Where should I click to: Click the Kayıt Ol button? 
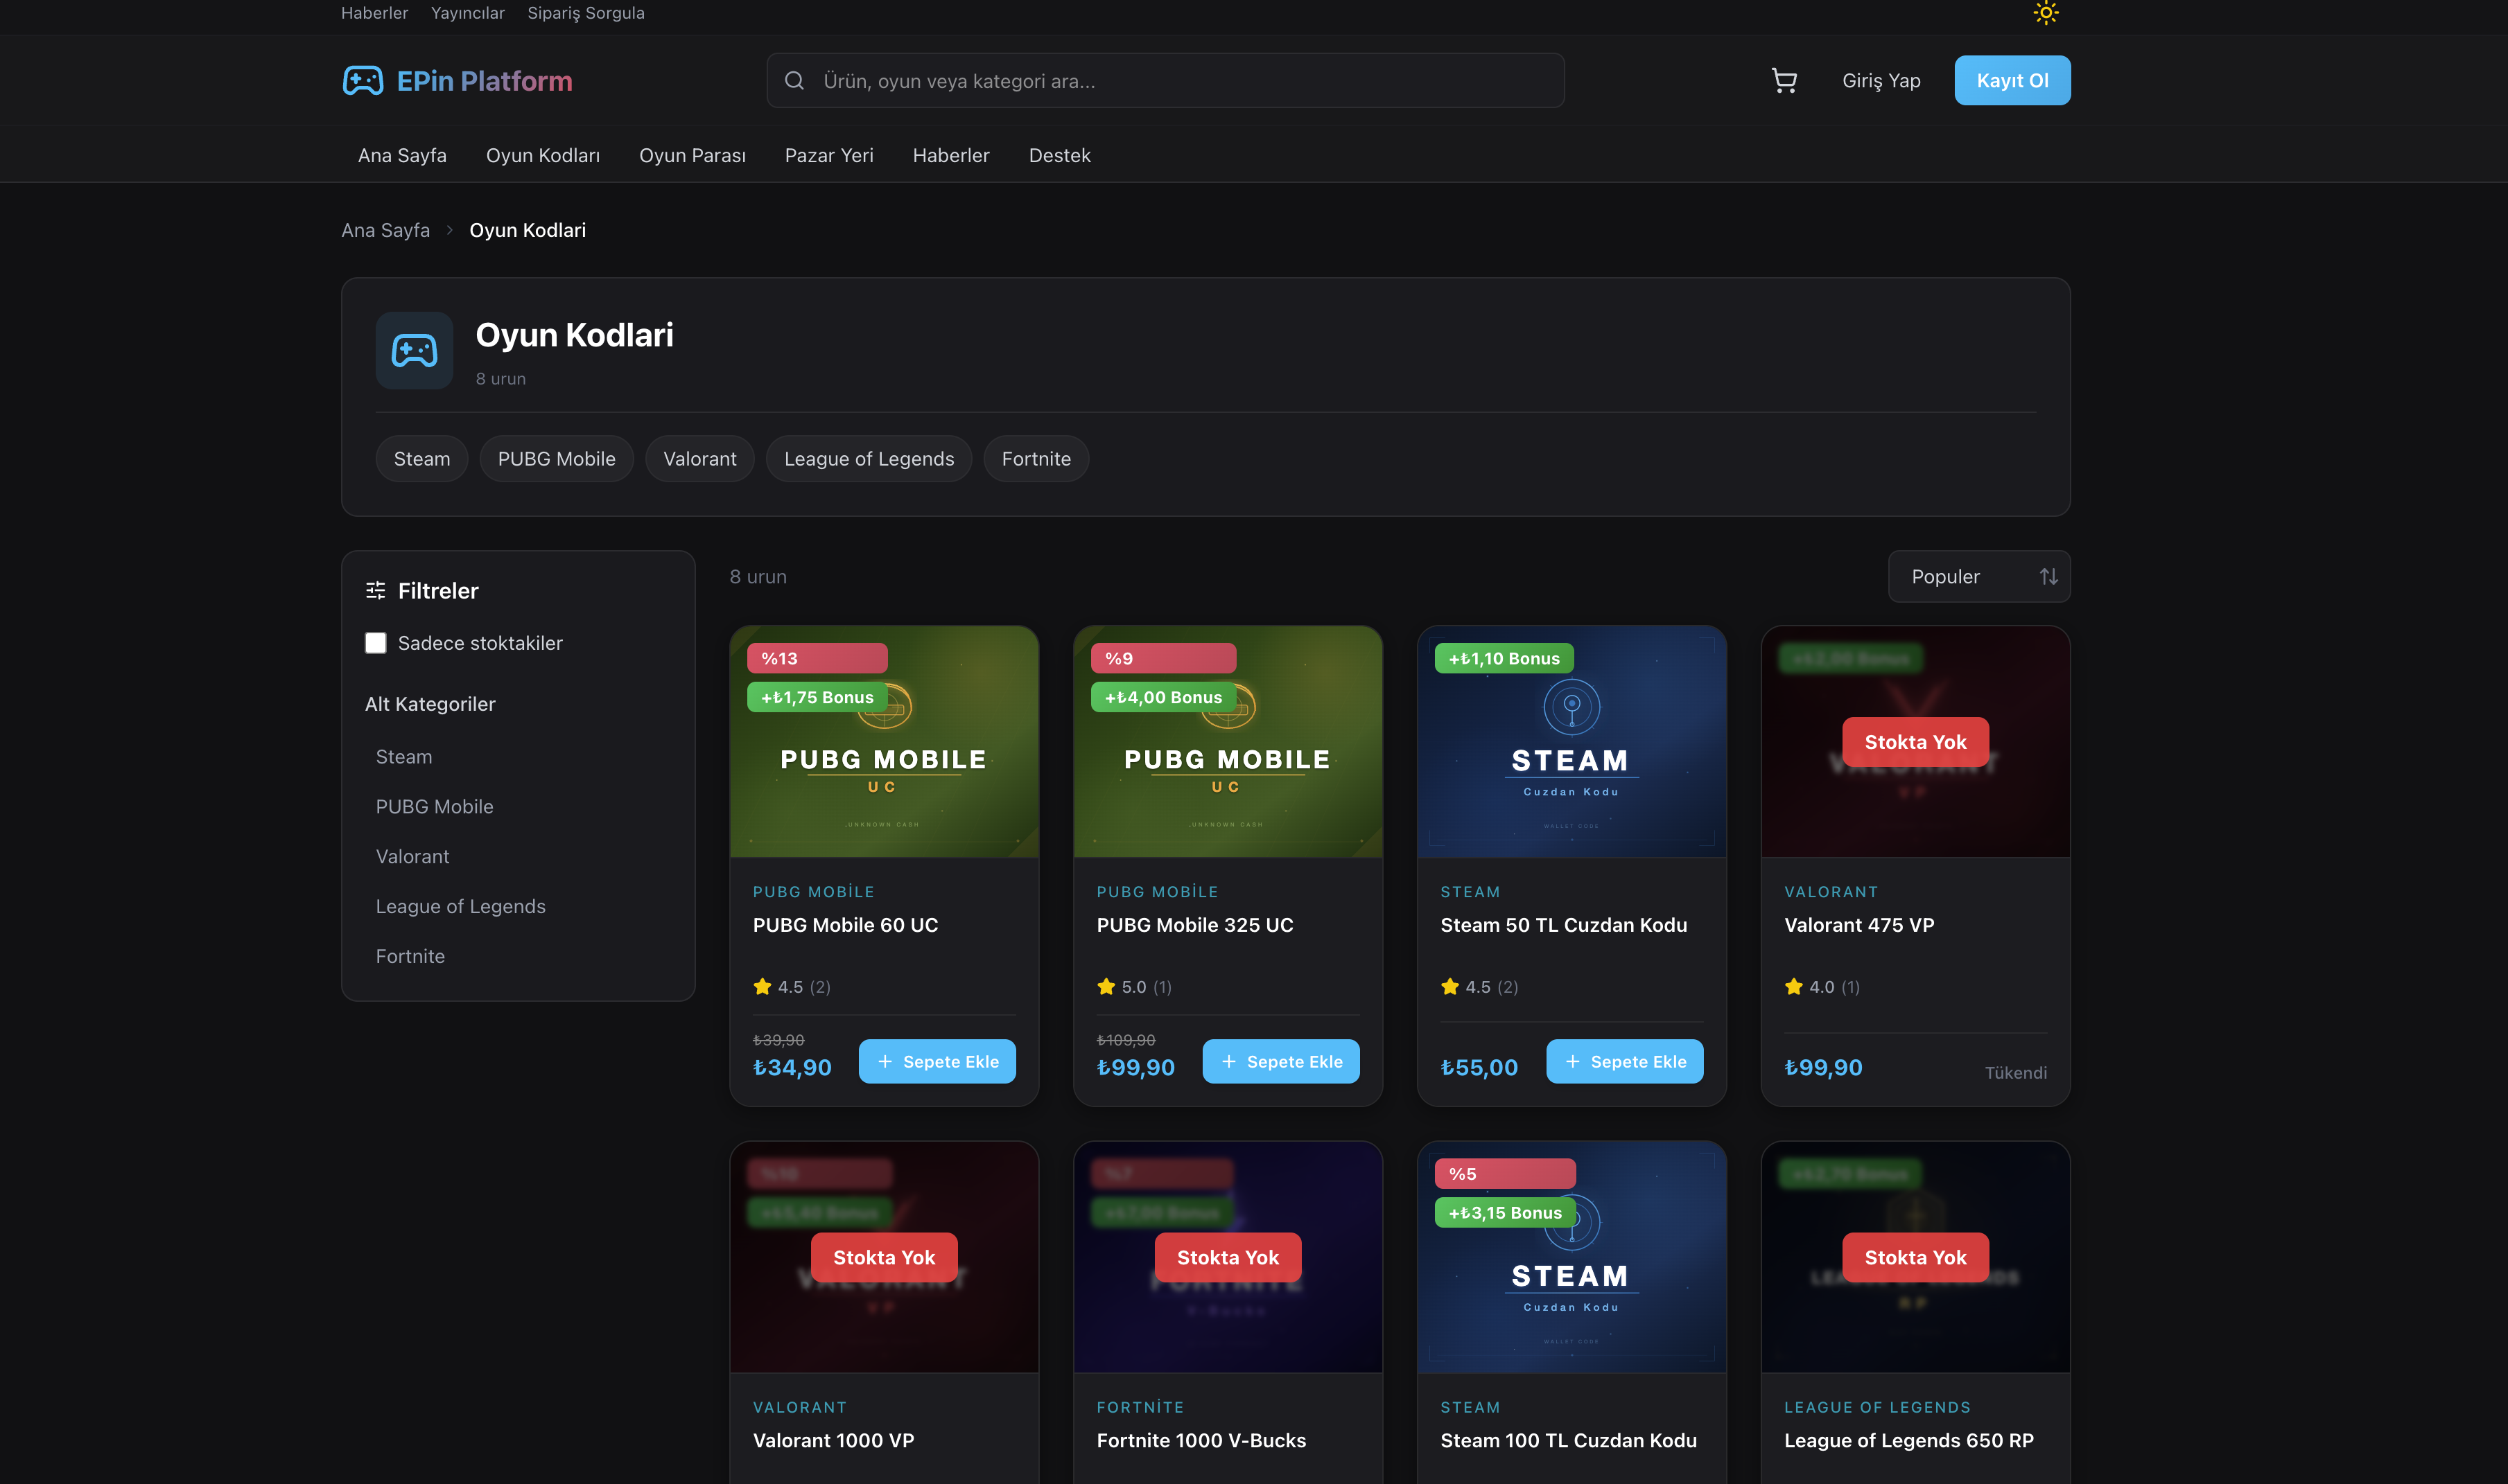tap(2012, 81)
